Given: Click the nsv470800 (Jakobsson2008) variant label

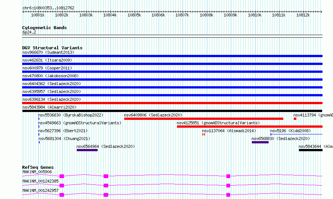Looking at the screenshot, I should point(51,76).
